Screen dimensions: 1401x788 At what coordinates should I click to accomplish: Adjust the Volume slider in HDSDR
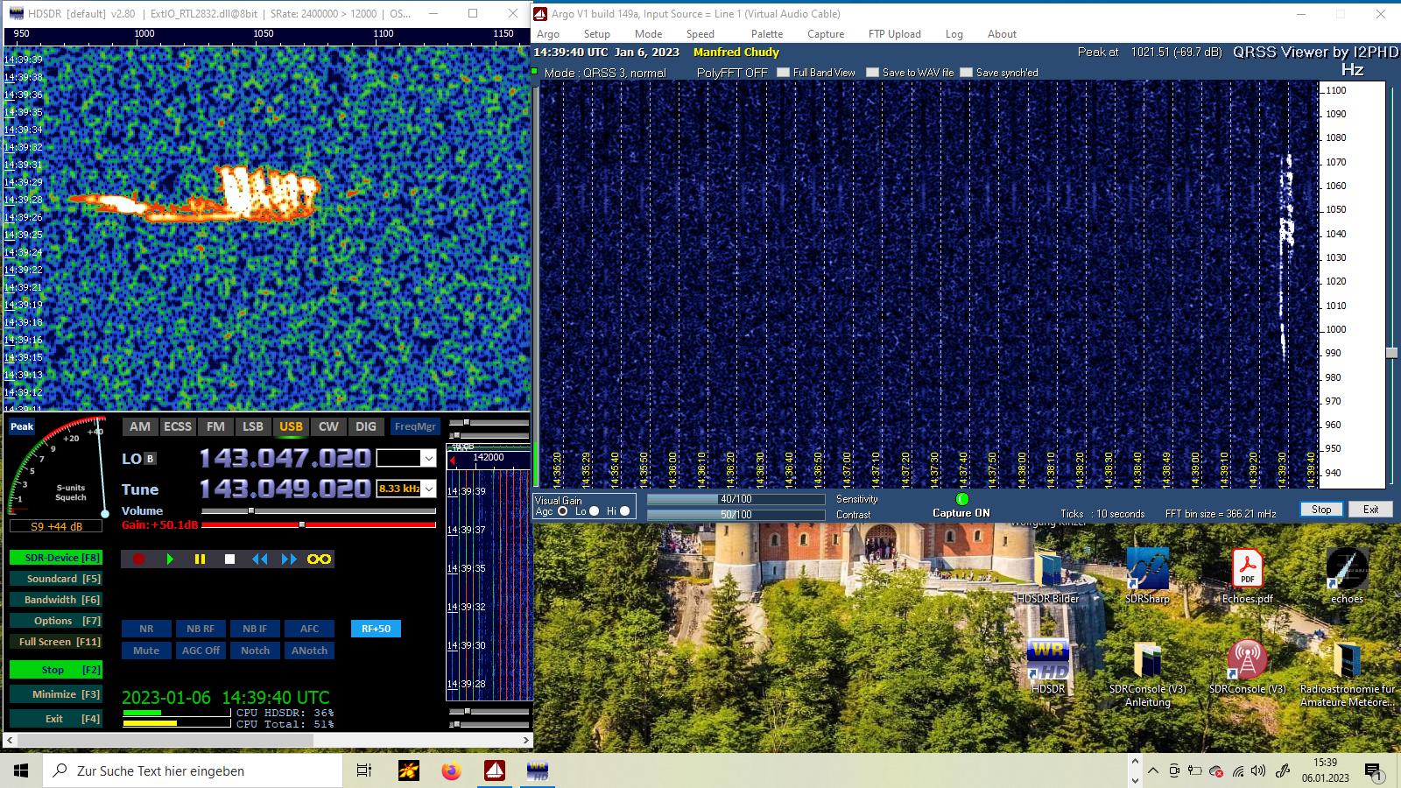tap(319, 510)
